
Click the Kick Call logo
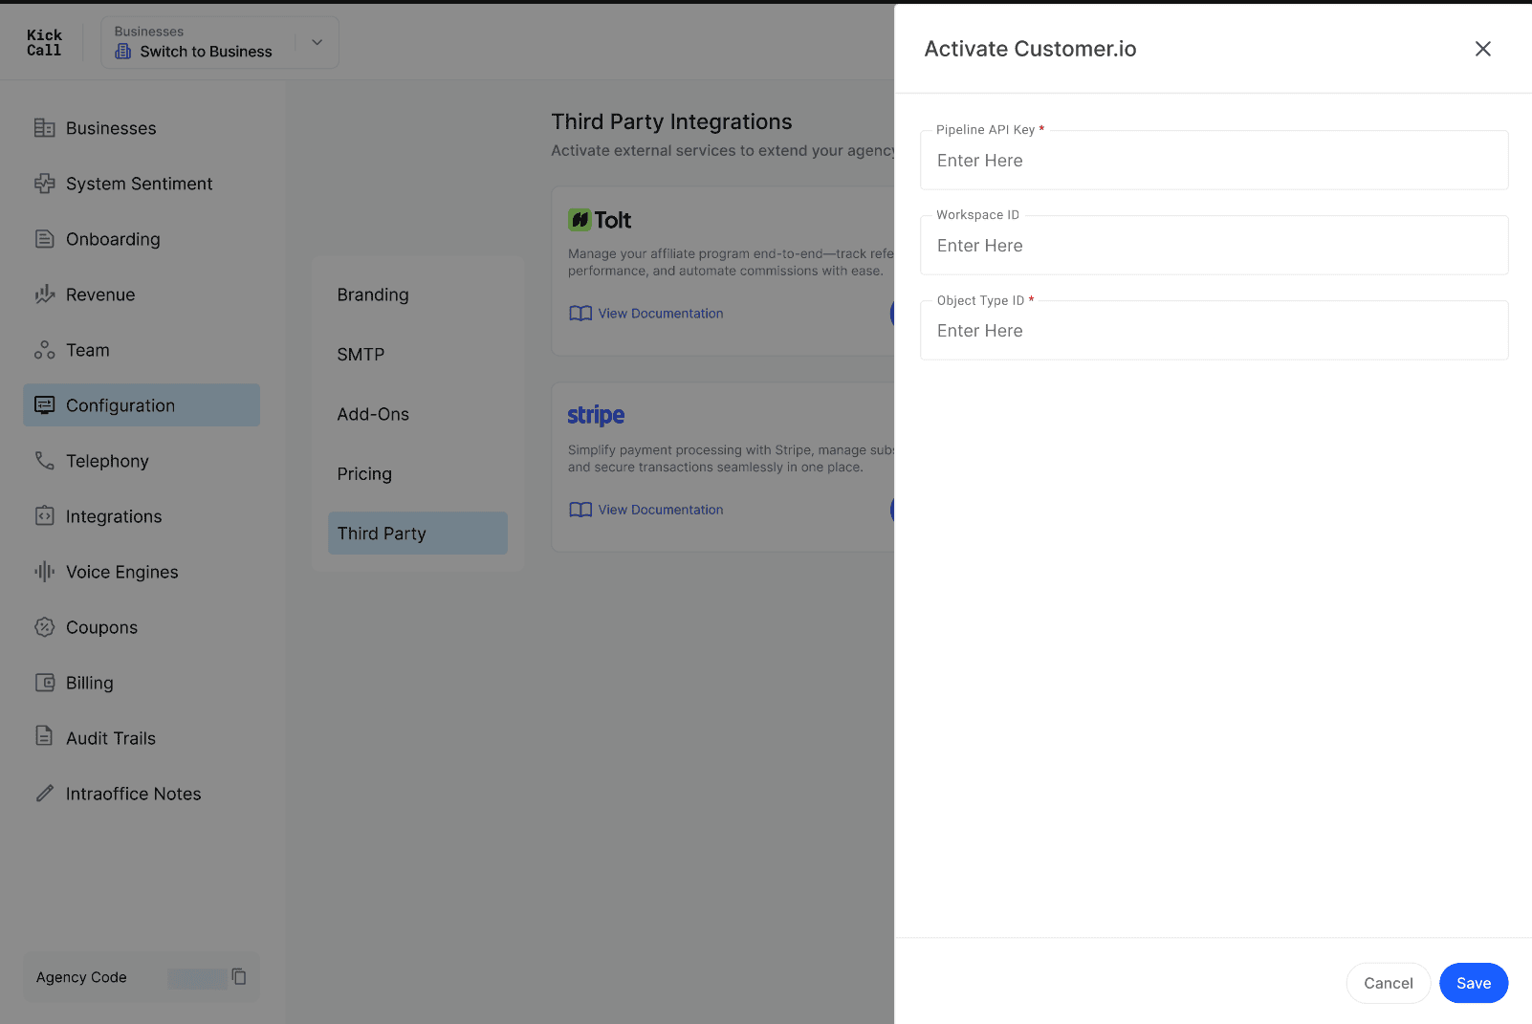[x=44, y=43]
